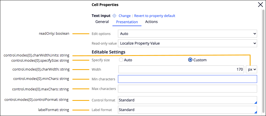The height and width of the screenshot is (116, 266).
Task: Open the Presentation tab
Action: tap(127, 22)
